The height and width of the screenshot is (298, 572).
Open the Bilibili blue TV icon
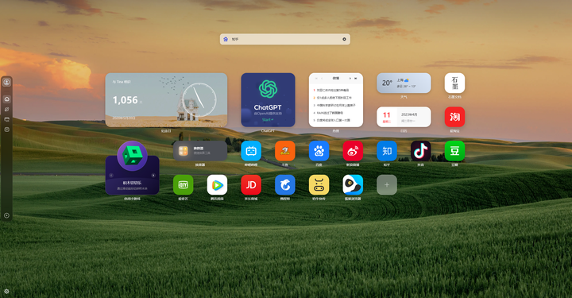(251, 151)
